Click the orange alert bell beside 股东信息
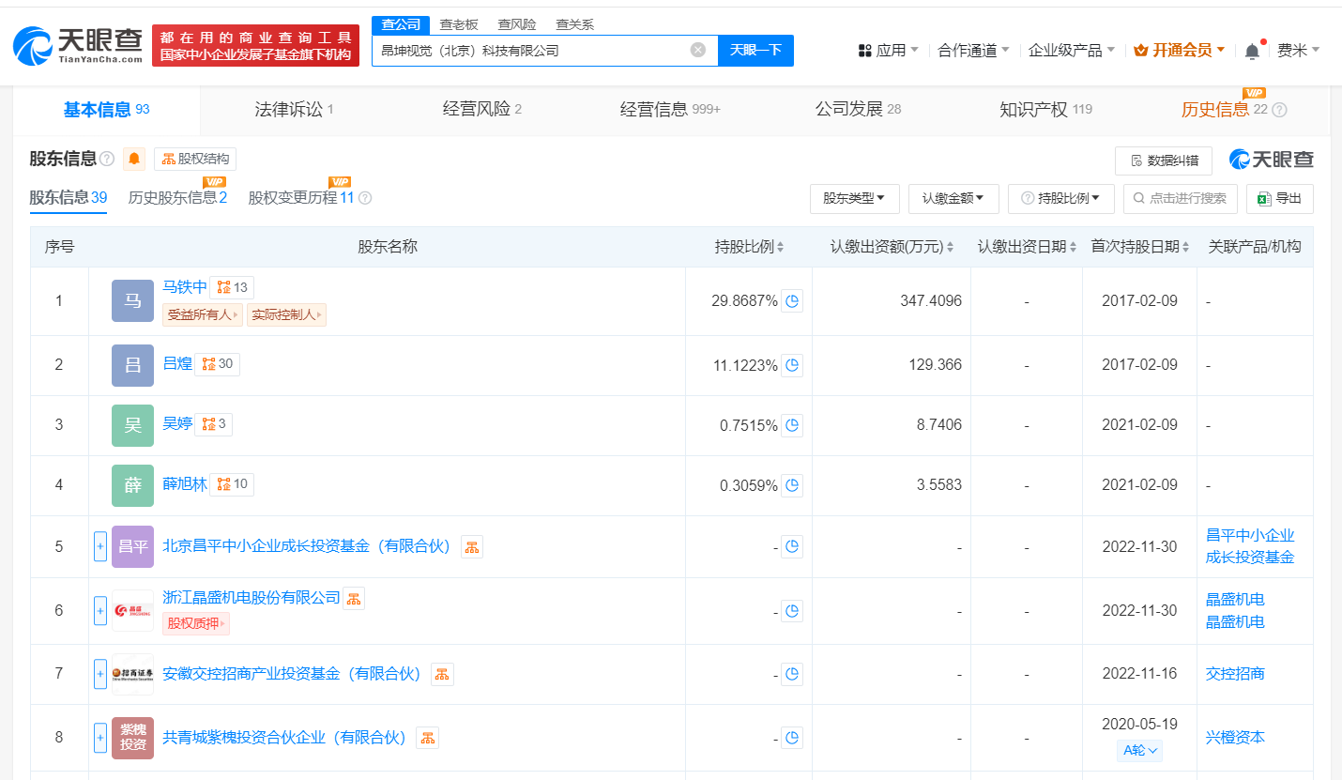 (134, 159)
